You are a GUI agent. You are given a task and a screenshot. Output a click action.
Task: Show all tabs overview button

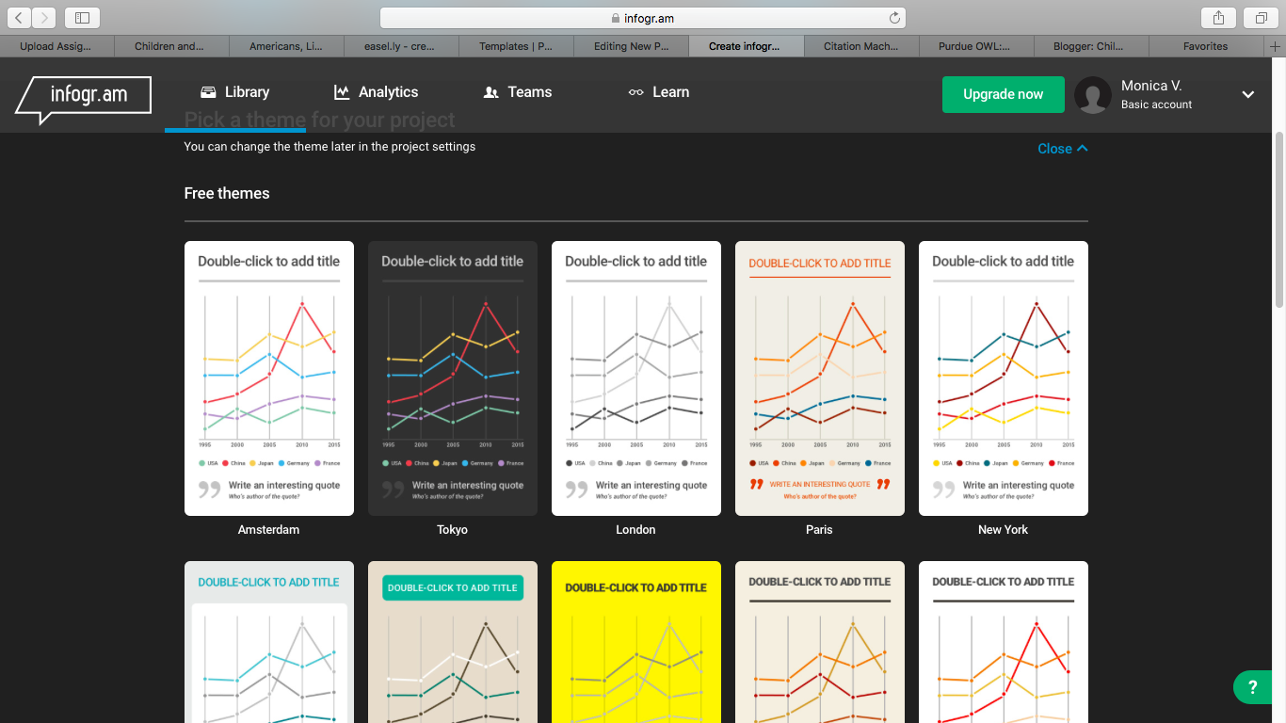click(x=1261, y=18)
